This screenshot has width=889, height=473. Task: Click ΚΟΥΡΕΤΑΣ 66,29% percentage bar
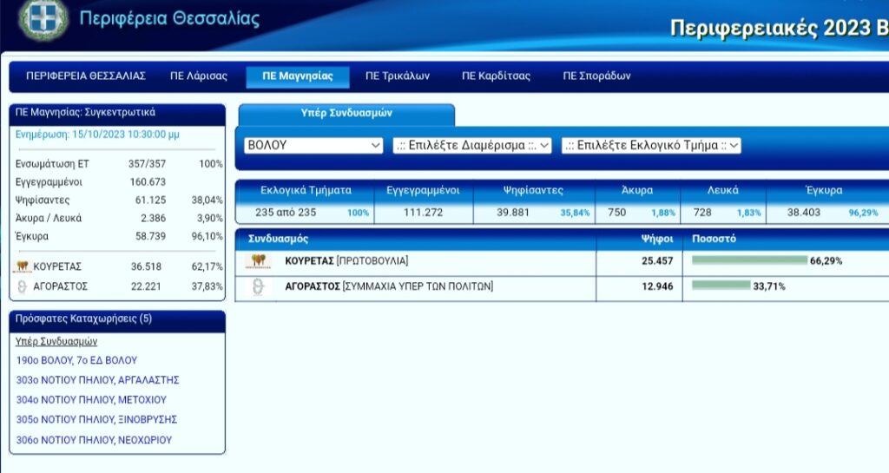(x=747, y=260)
